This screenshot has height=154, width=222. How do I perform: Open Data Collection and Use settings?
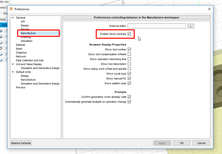pos(30,60)
